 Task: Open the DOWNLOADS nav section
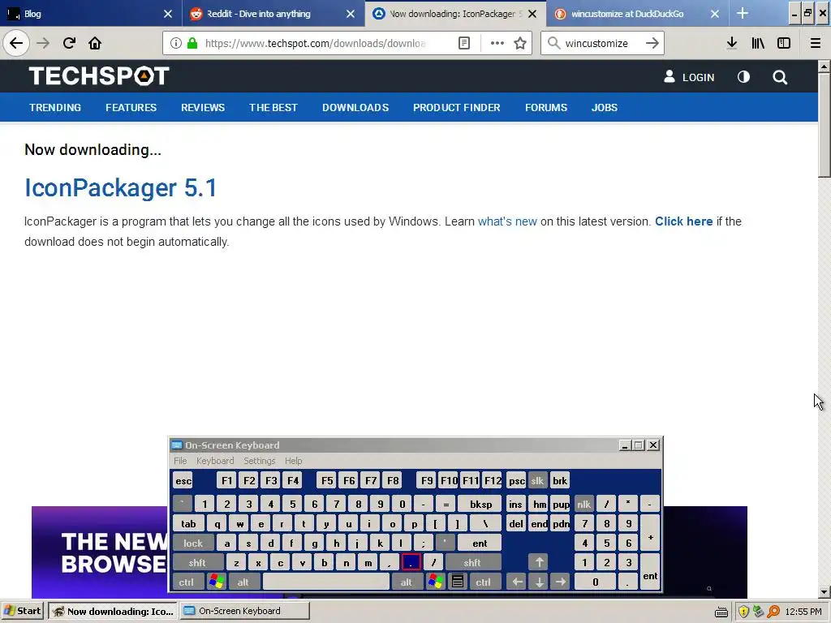point(355,108)
